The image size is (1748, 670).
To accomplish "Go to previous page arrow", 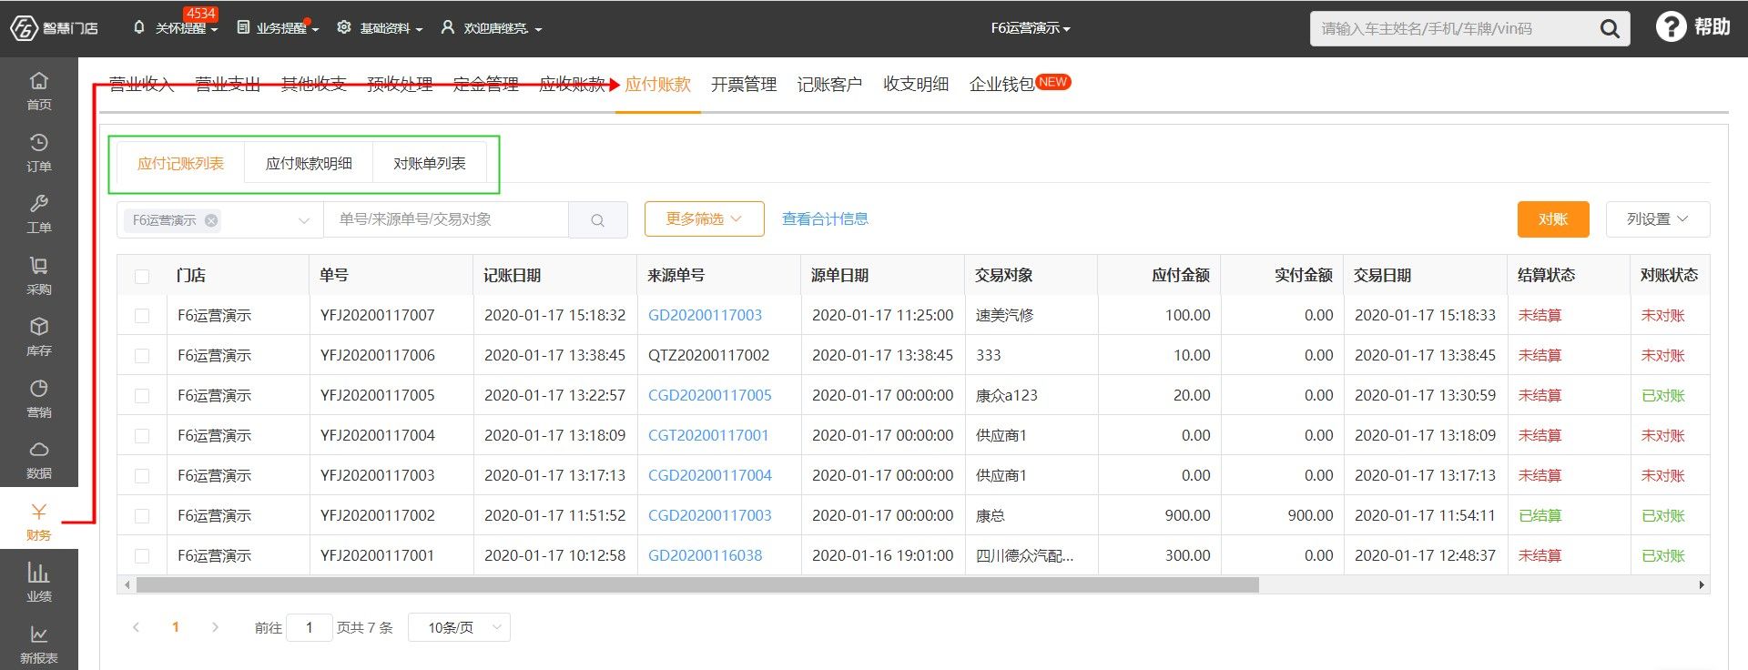I will [x=137, y=627].
